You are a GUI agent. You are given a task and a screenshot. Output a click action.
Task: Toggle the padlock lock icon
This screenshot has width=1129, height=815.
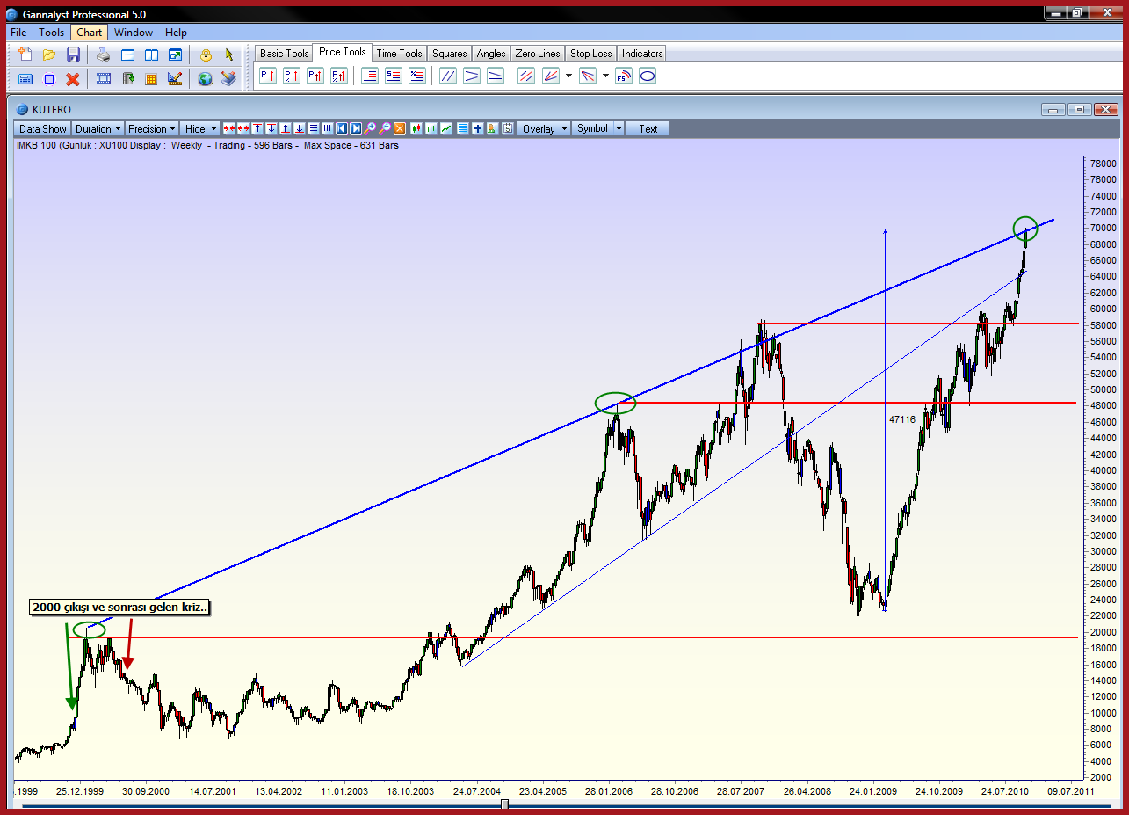coord(206,55)
